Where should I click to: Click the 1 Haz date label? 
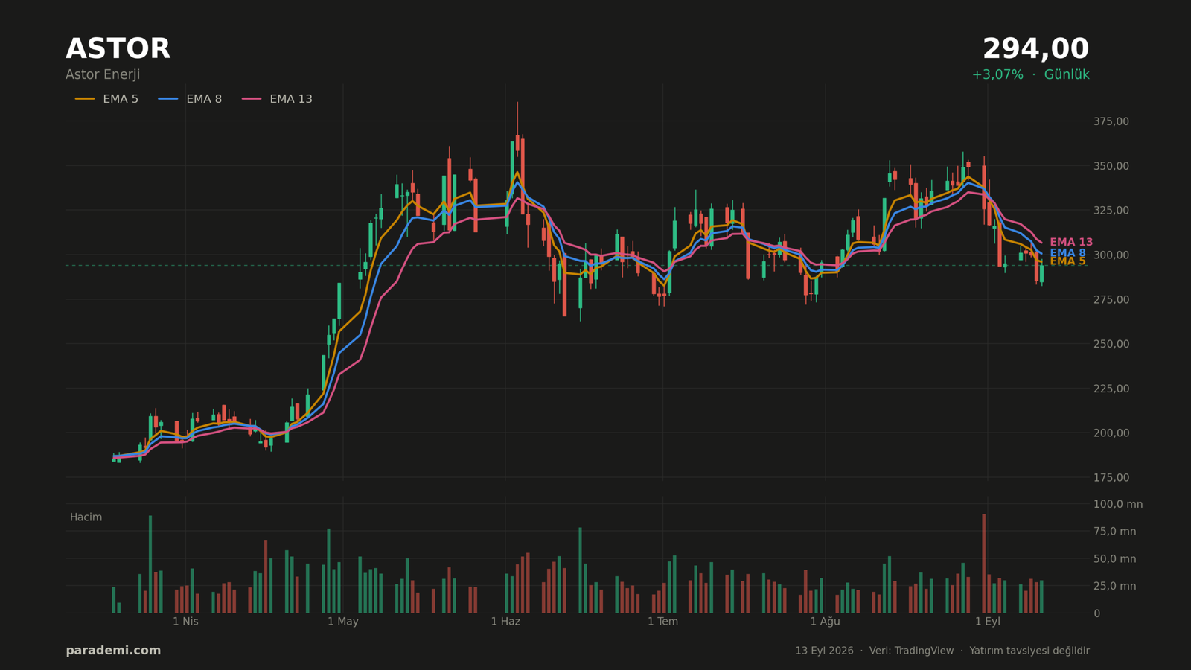(x=505, y=622)
